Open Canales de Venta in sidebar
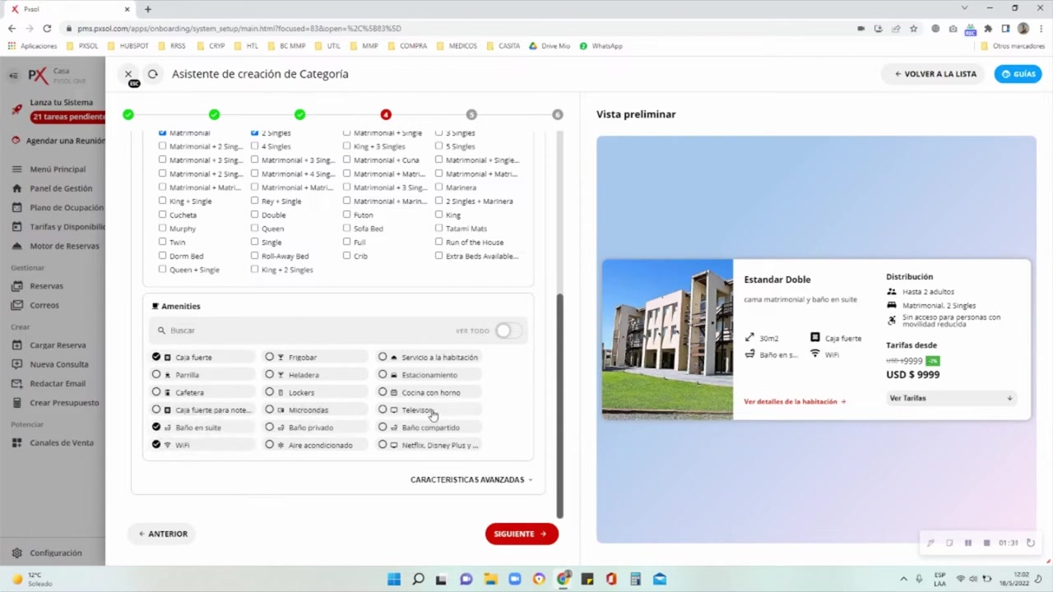The width and height of the screenshot is (1053, 592). (62, 442)
